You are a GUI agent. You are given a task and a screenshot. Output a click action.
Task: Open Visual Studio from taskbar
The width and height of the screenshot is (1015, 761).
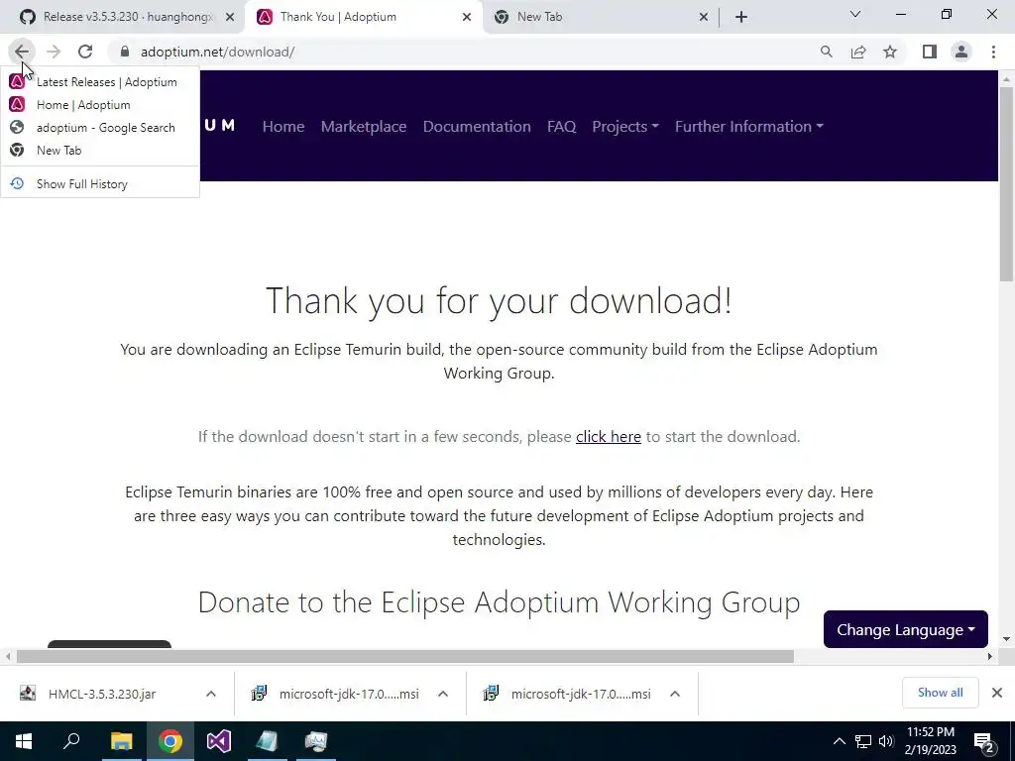(x=219, y=741)
